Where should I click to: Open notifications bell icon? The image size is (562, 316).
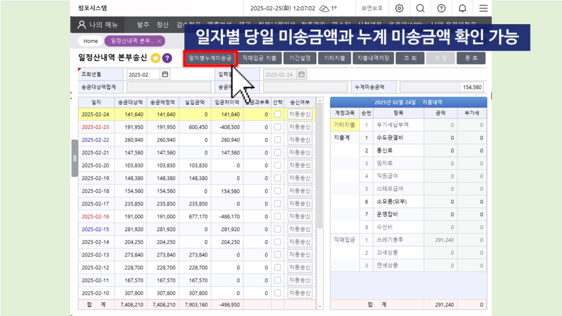462,8
